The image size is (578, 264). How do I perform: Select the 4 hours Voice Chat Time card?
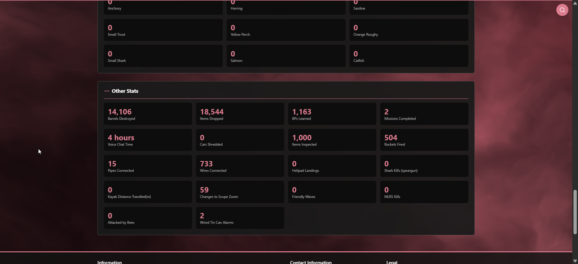(148, 140)
